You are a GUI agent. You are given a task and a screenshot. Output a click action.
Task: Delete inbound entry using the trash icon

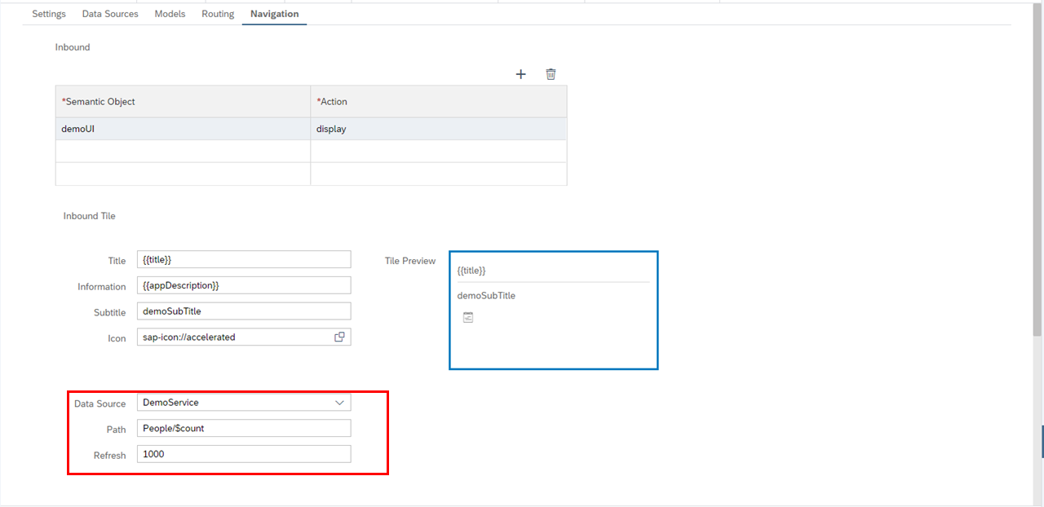551,74
